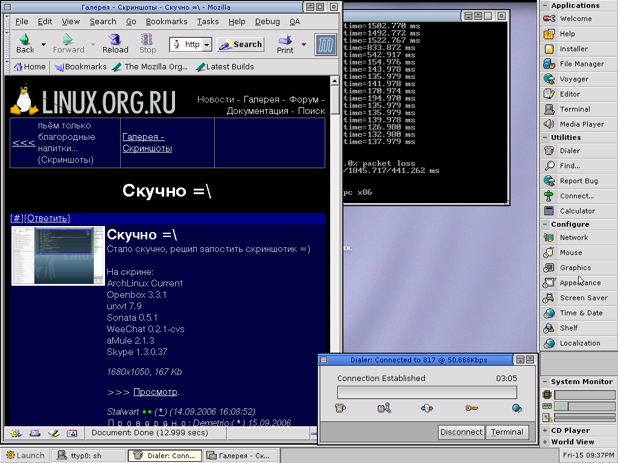Click the Home bookmark toolbar button
The width and height of the screenshot is (618, 463).
(30, 67)
